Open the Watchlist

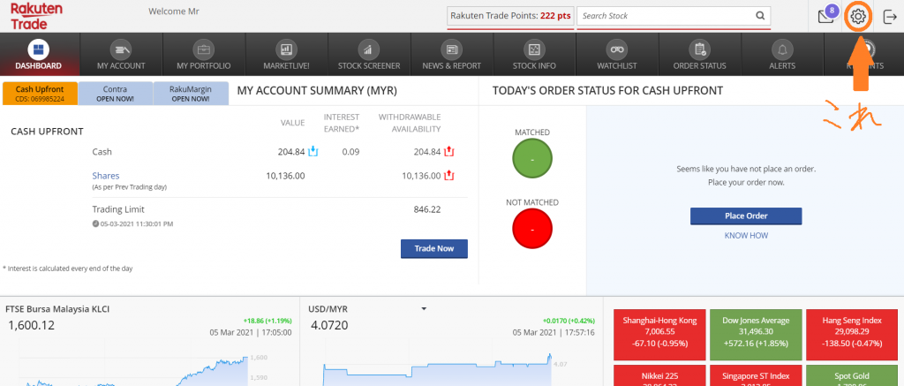pos(617,55)
